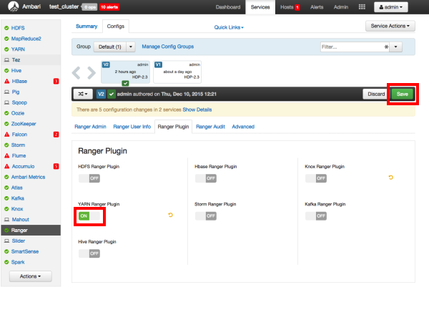429x310 pixels.
Task: Open the Service Actions dropdown
Action: (390, 26)
